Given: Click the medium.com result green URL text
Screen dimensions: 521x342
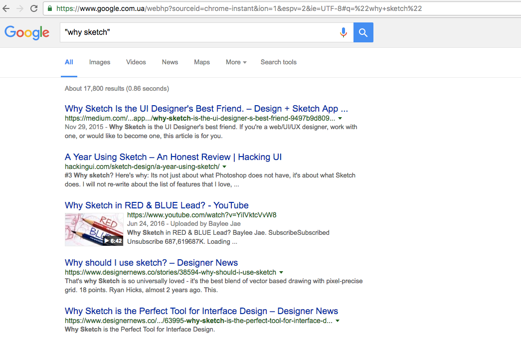Looking at the screenshot, I should click(x=200, y=118).
